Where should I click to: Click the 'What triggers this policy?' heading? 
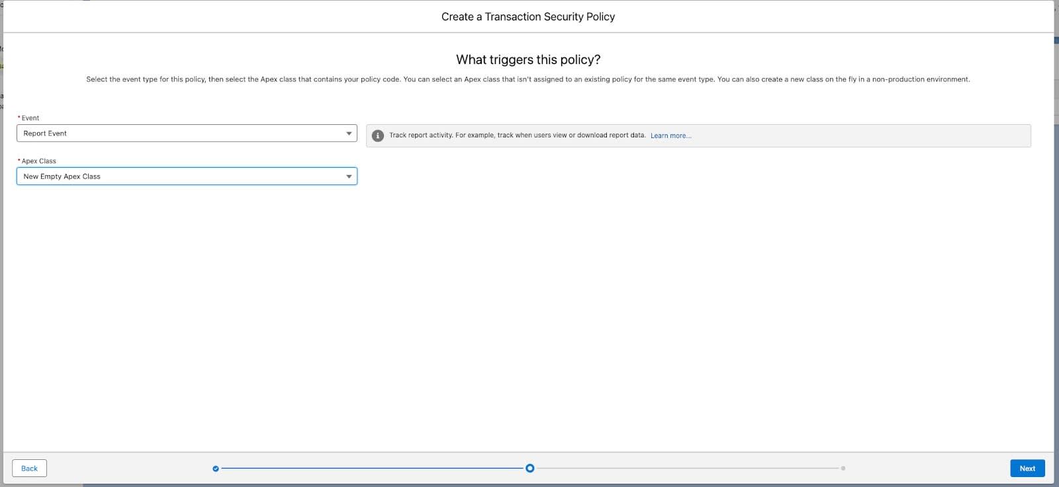pos(528,59)
